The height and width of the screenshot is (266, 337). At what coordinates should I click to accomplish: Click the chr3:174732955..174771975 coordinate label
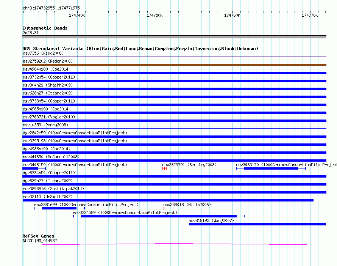(x=51, y=8)
